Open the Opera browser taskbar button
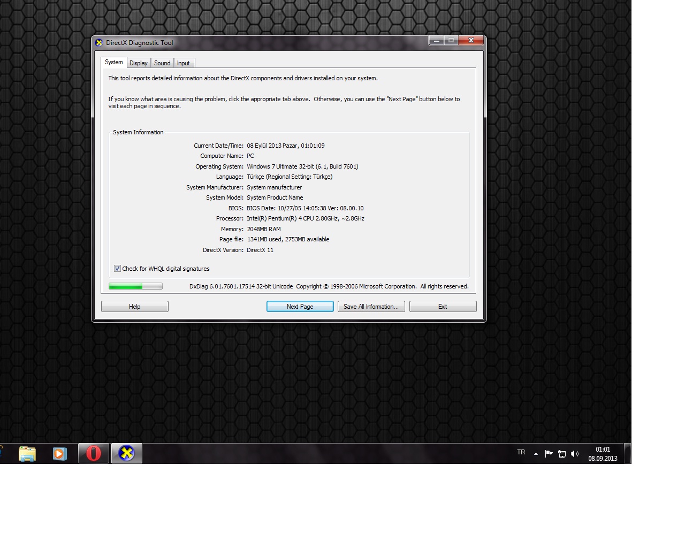The image size is (685, 548). pyautogui.click(x=94, y=453)
